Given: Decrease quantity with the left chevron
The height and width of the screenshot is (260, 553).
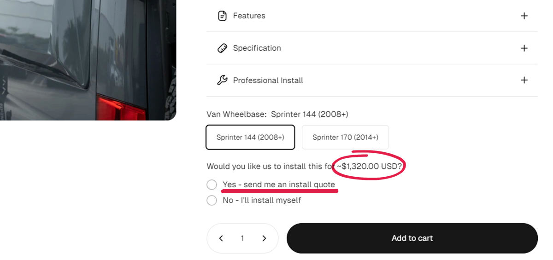Looking at the screenshot, I should click(x=221, y=238).
